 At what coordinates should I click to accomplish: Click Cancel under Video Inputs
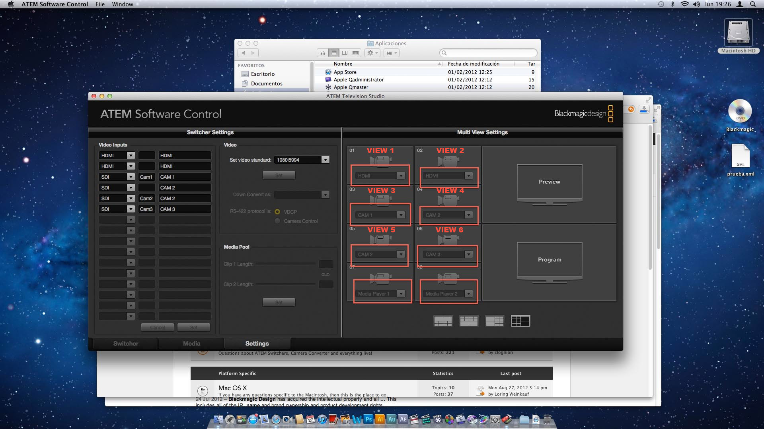tap(158, 327)
